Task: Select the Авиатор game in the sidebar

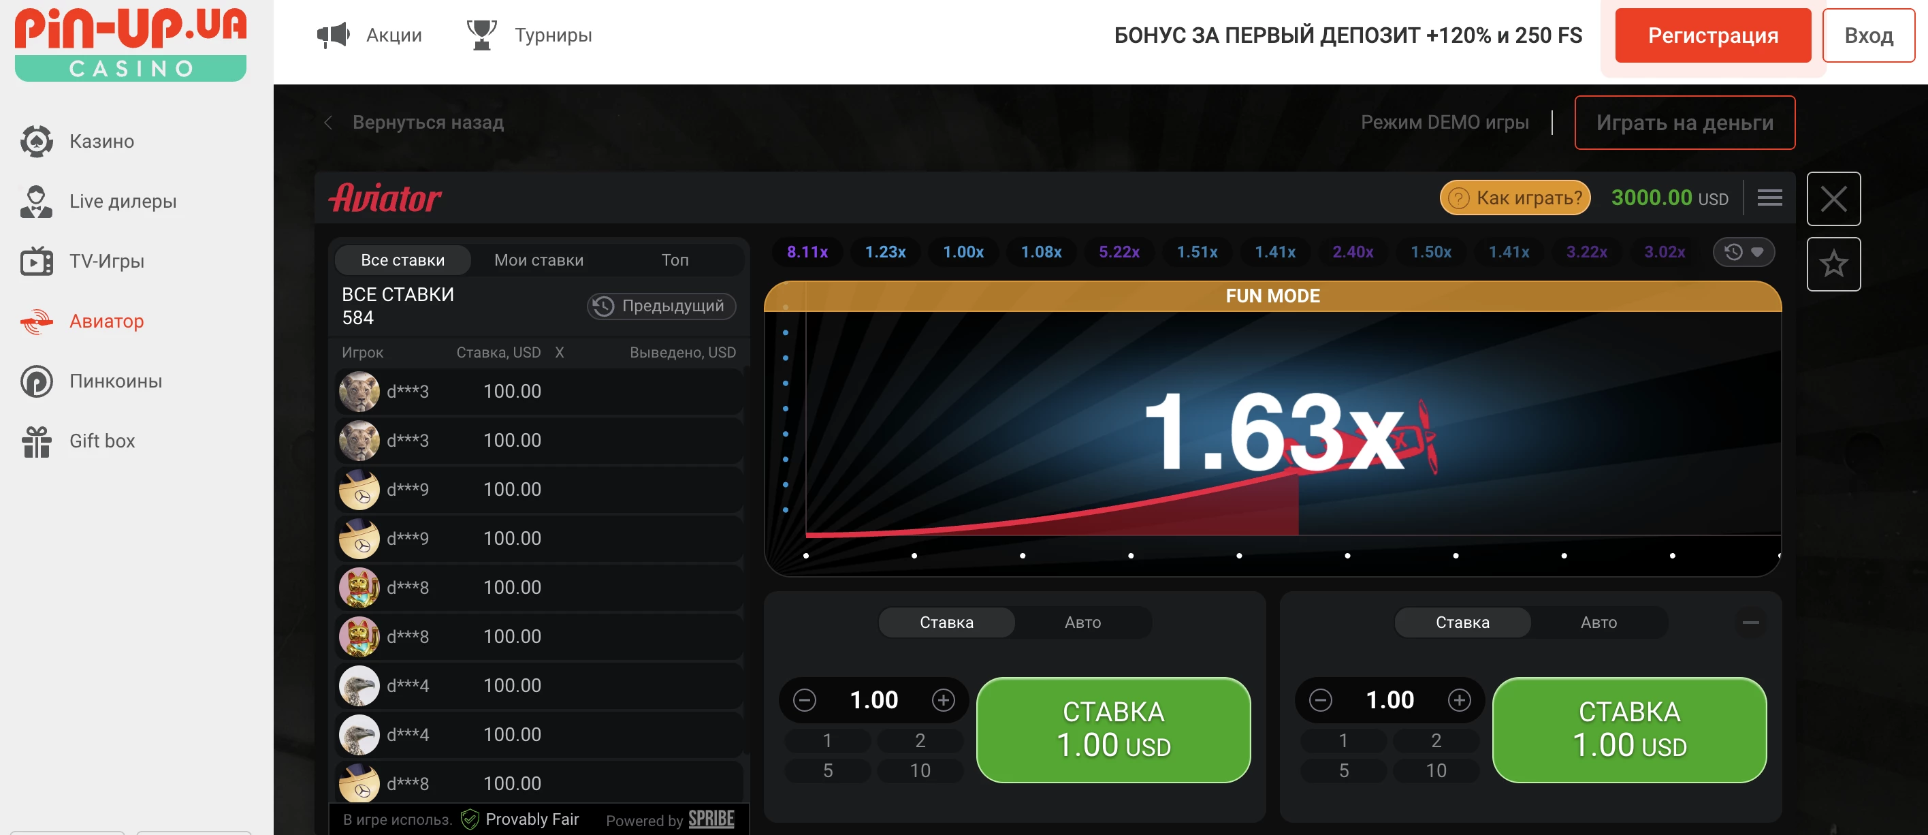Action: (106, 321)
